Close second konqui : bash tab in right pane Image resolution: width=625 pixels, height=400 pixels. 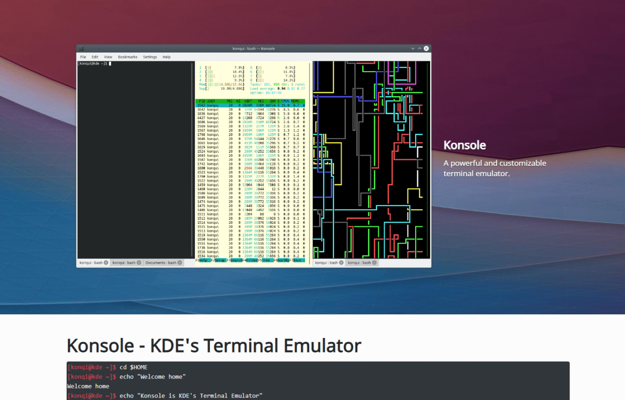click(375, 262)
